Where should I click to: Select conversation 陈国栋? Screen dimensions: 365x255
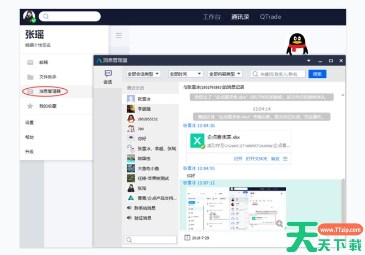pos(150,158)
